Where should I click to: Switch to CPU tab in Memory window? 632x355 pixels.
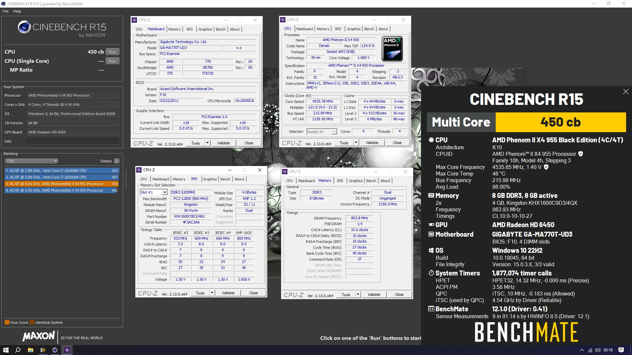pyautogui.click(x=289, y=181)
